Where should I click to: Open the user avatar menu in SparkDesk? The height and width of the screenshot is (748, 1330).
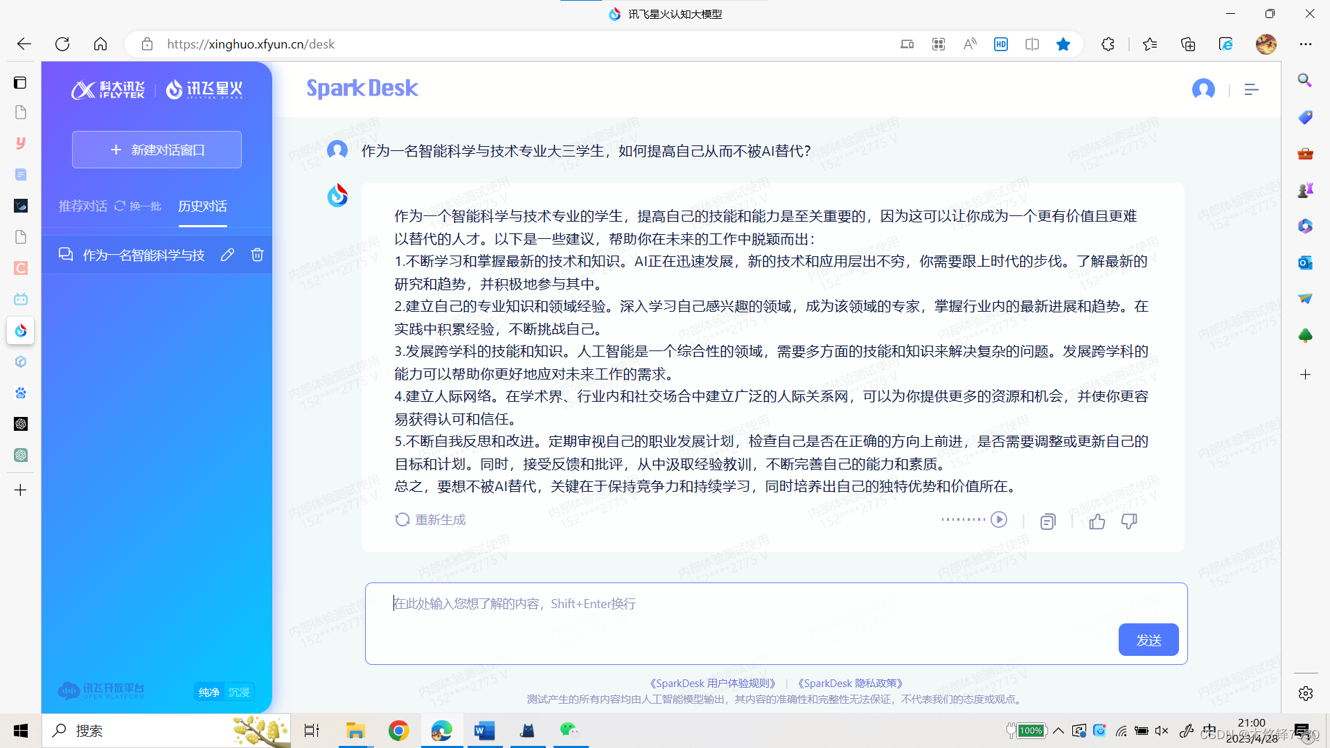(1203, 89)
